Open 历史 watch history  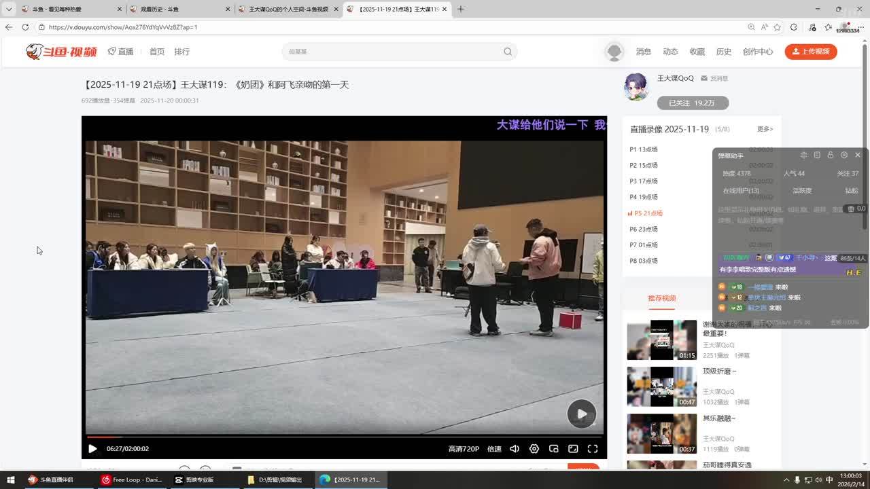click(x=724, y=52)
